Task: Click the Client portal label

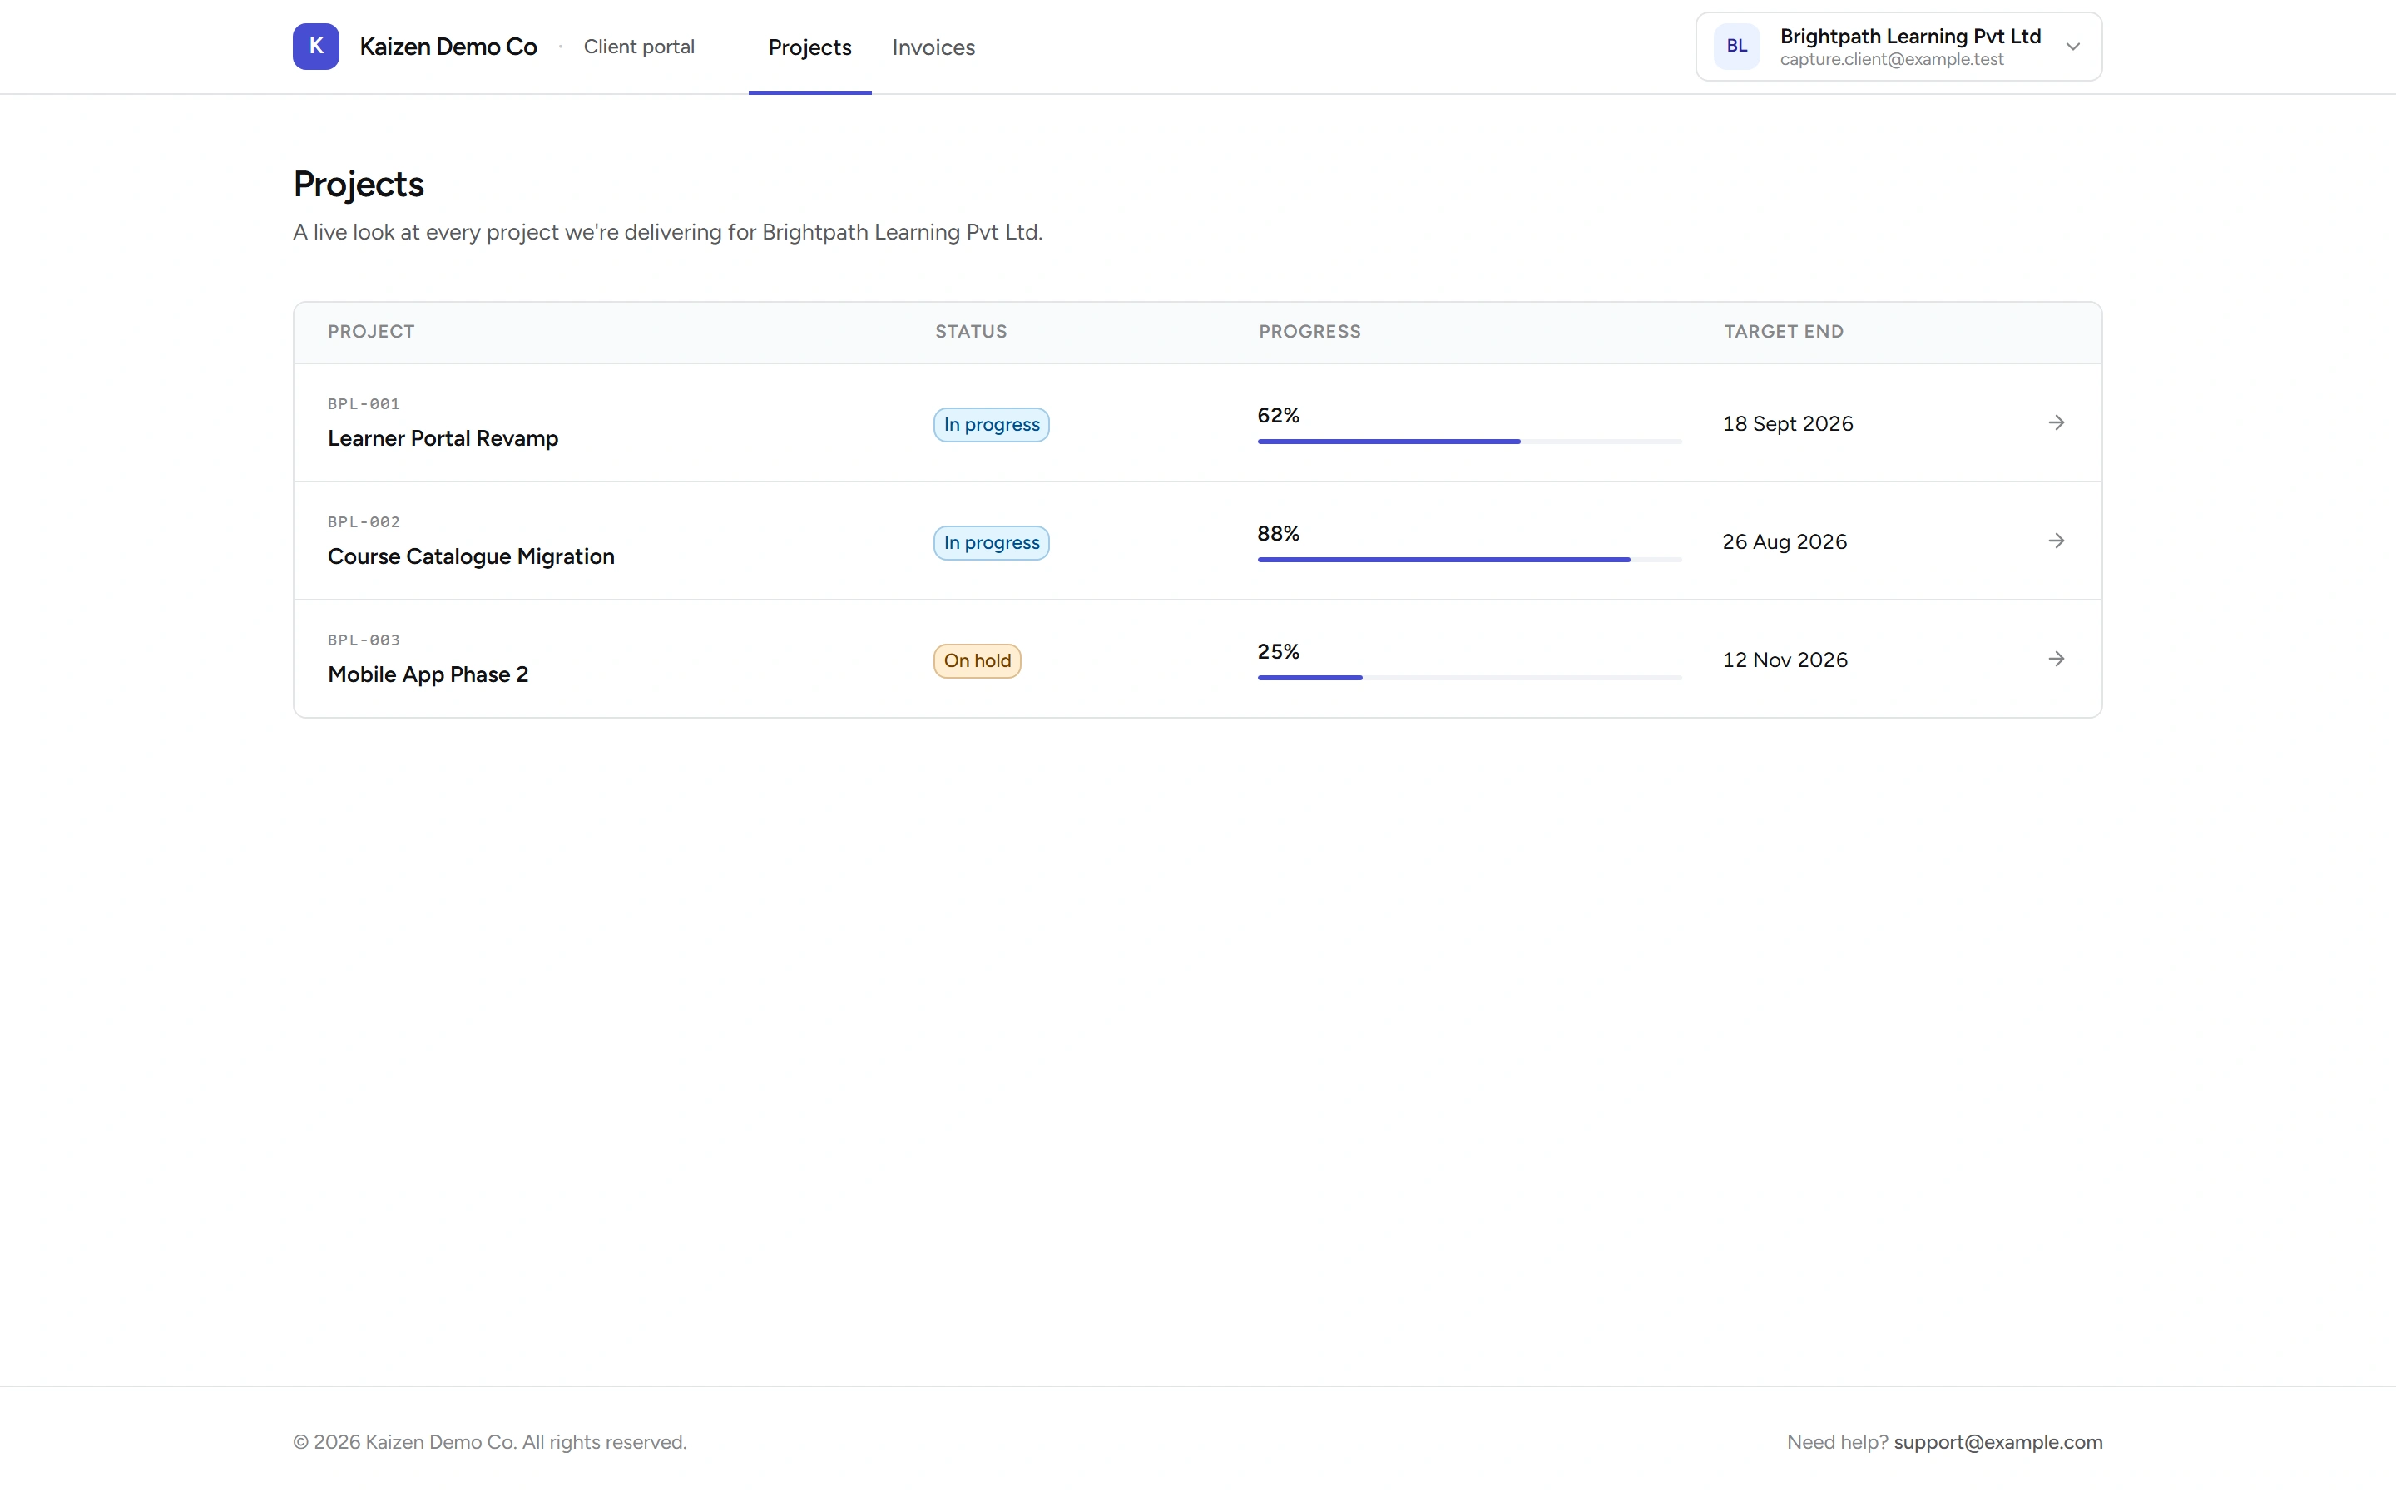Action: [x=639, y=47]
